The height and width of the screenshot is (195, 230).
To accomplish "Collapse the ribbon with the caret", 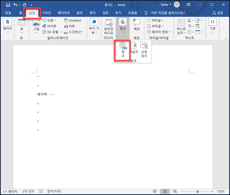I will [x=226, y=39].
